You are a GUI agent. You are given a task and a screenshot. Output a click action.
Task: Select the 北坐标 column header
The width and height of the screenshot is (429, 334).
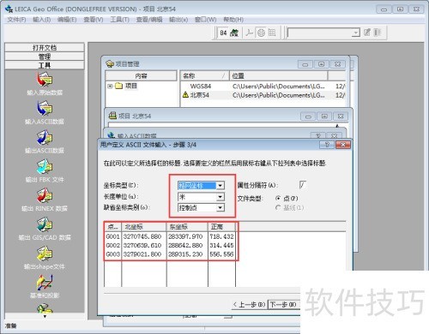(144, 227)
